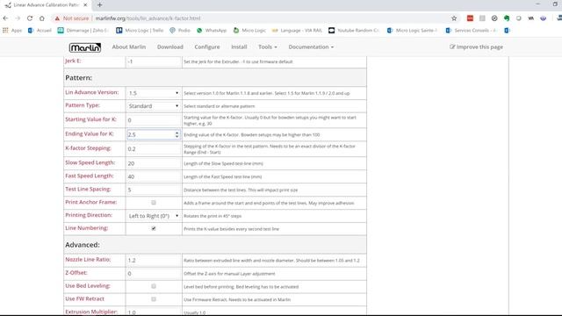Click the Advanced section heading
The width and height of the screenshot is (562, 316).
pyautogui.click(x=83, y=245)
